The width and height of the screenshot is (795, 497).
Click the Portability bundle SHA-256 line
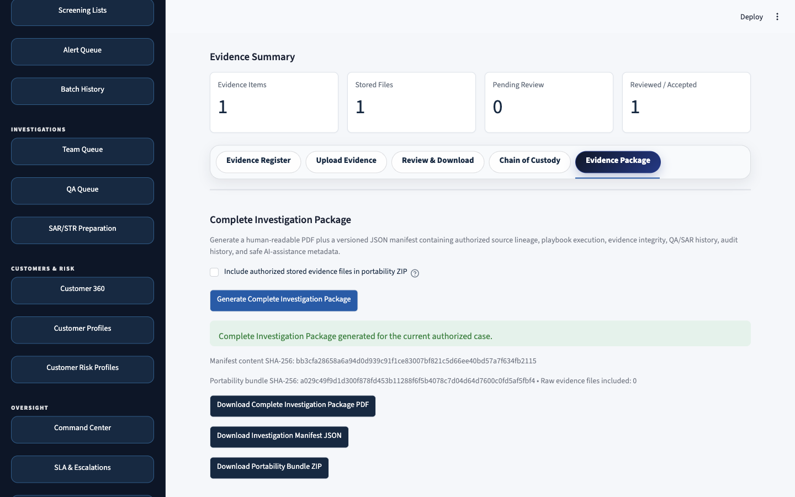pyautogui.click(x=423, y=381)
